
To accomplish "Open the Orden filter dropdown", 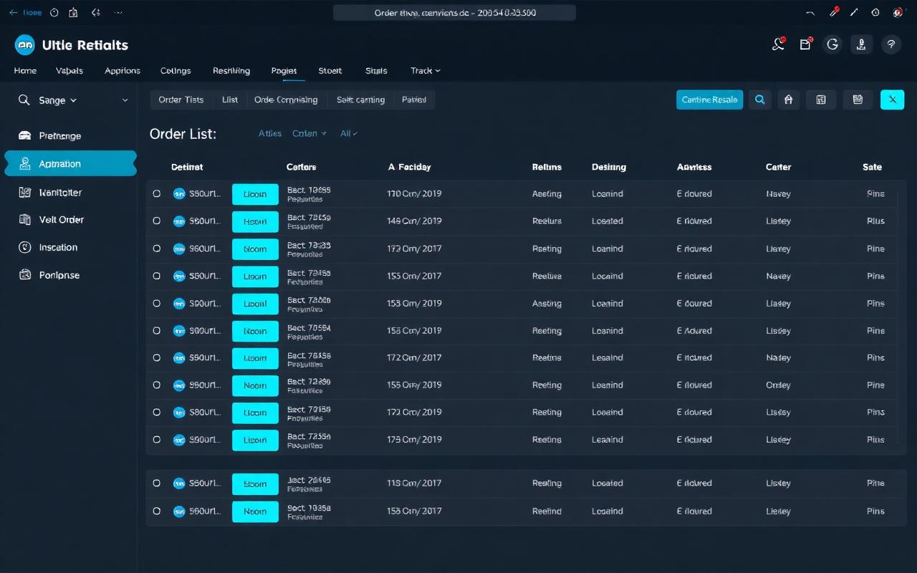I will pos(309,133).
